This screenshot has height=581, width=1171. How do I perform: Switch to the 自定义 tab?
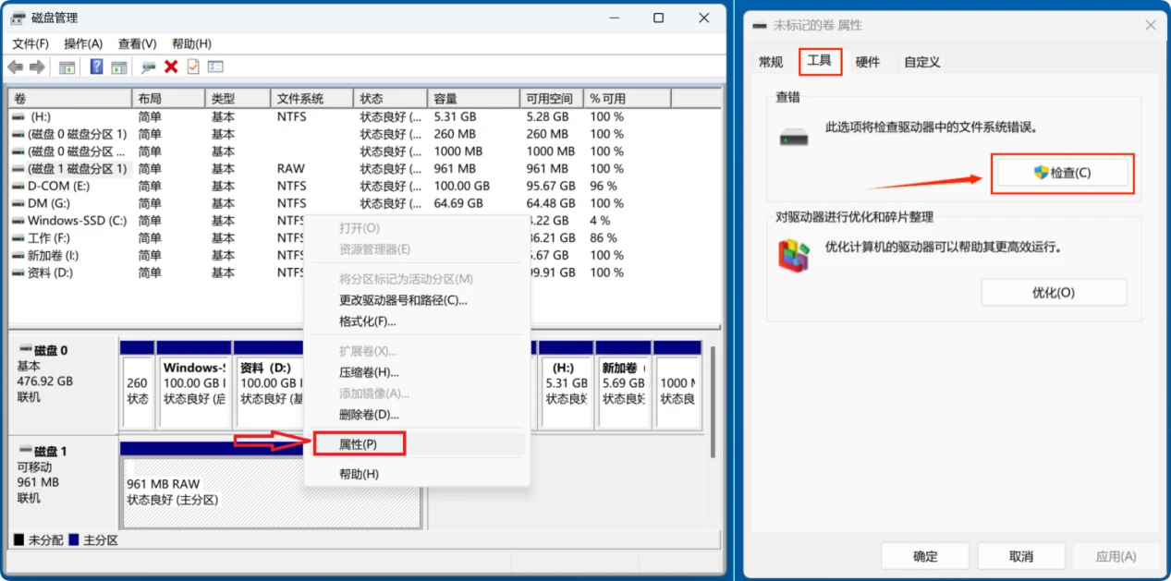pos(921,62)
